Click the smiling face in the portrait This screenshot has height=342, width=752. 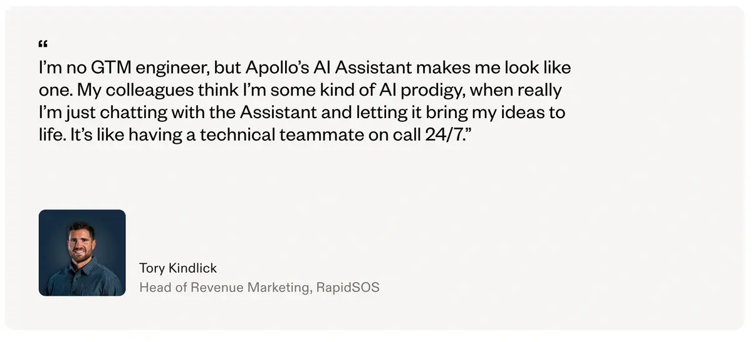pos(81,242)
